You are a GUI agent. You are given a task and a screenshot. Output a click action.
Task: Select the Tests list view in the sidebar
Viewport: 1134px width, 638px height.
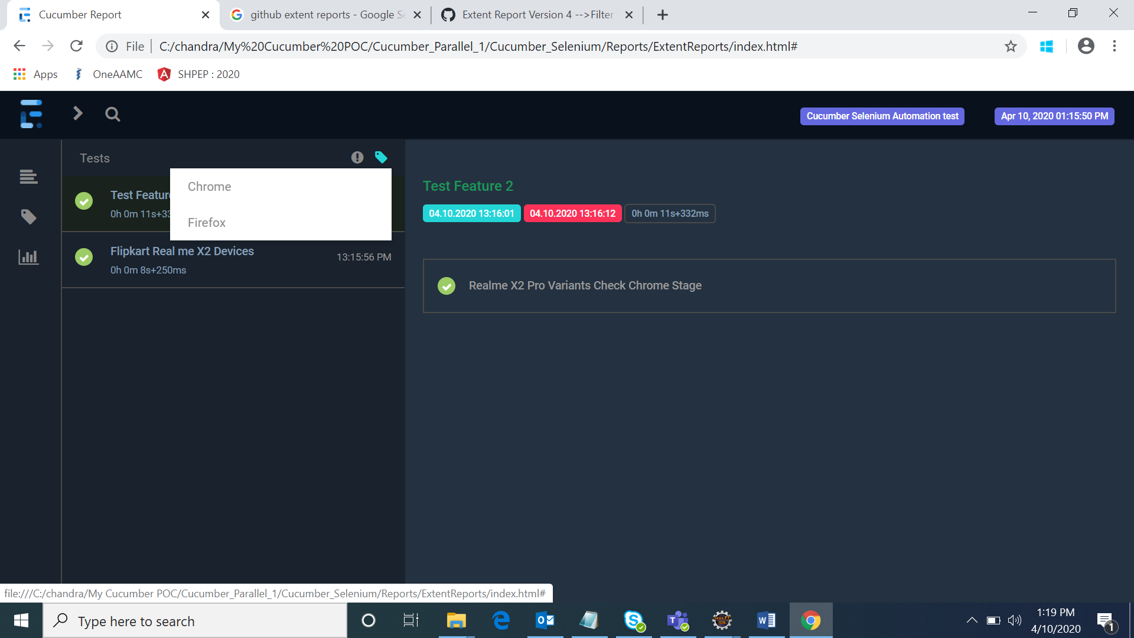(x=28, y=176)
